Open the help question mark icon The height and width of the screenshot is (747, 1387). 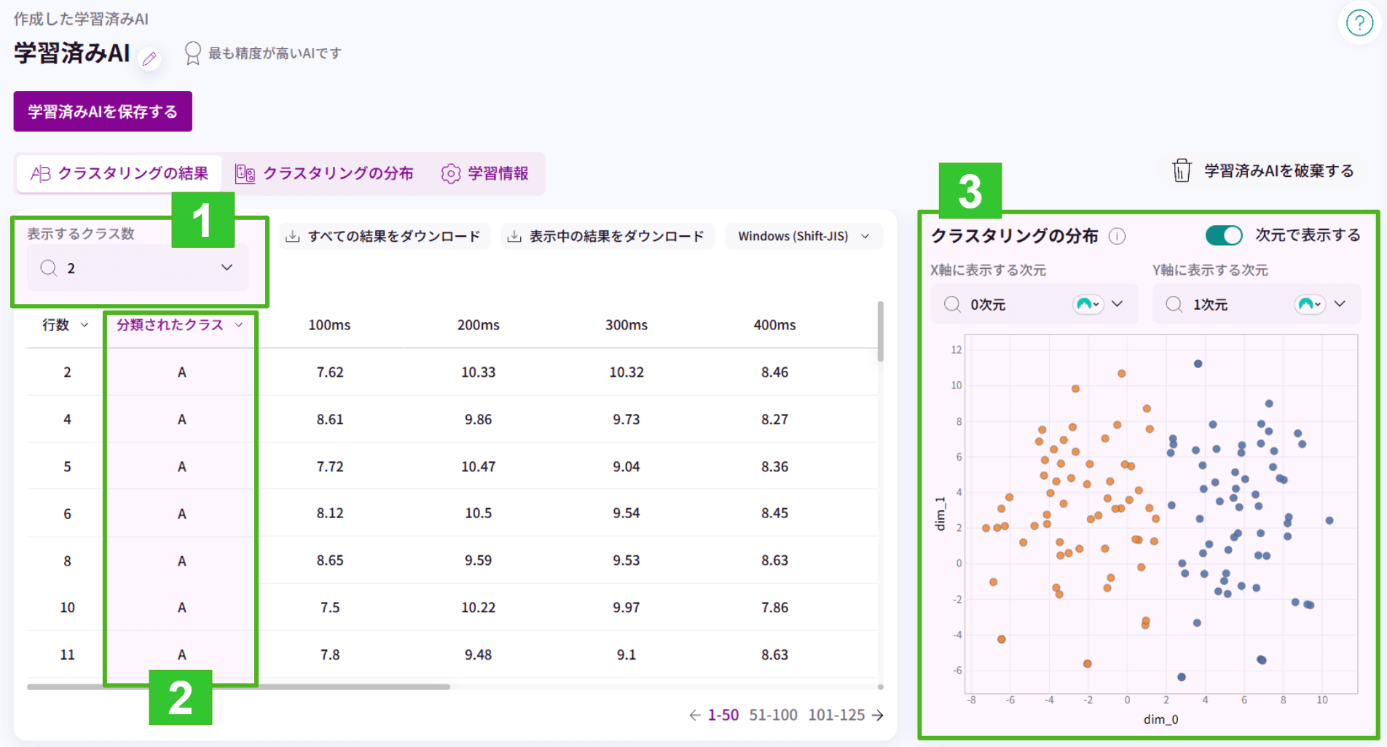(x=1359, y=23)
